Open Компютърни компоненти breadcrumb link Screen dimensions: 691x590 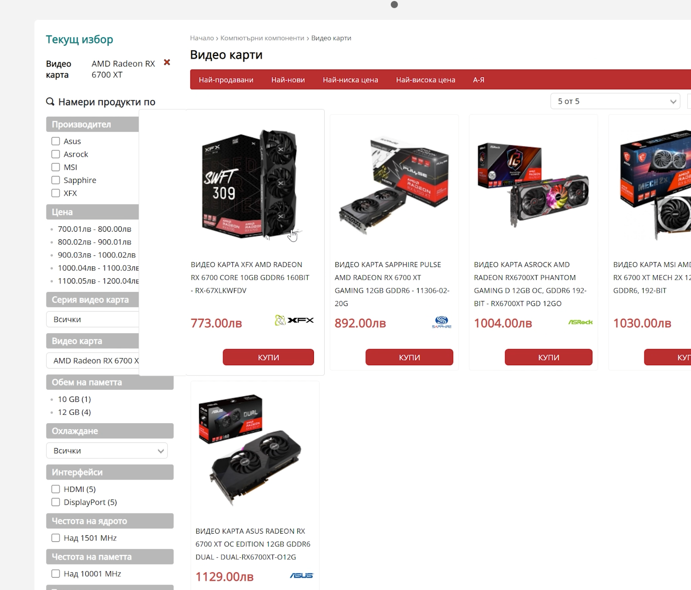point(262,38)
